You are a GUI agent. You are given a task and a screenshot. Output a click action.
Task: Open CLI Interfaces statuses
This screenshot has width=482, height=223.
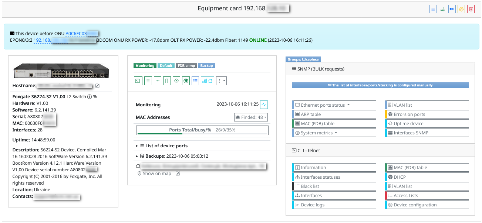point(334,177)
